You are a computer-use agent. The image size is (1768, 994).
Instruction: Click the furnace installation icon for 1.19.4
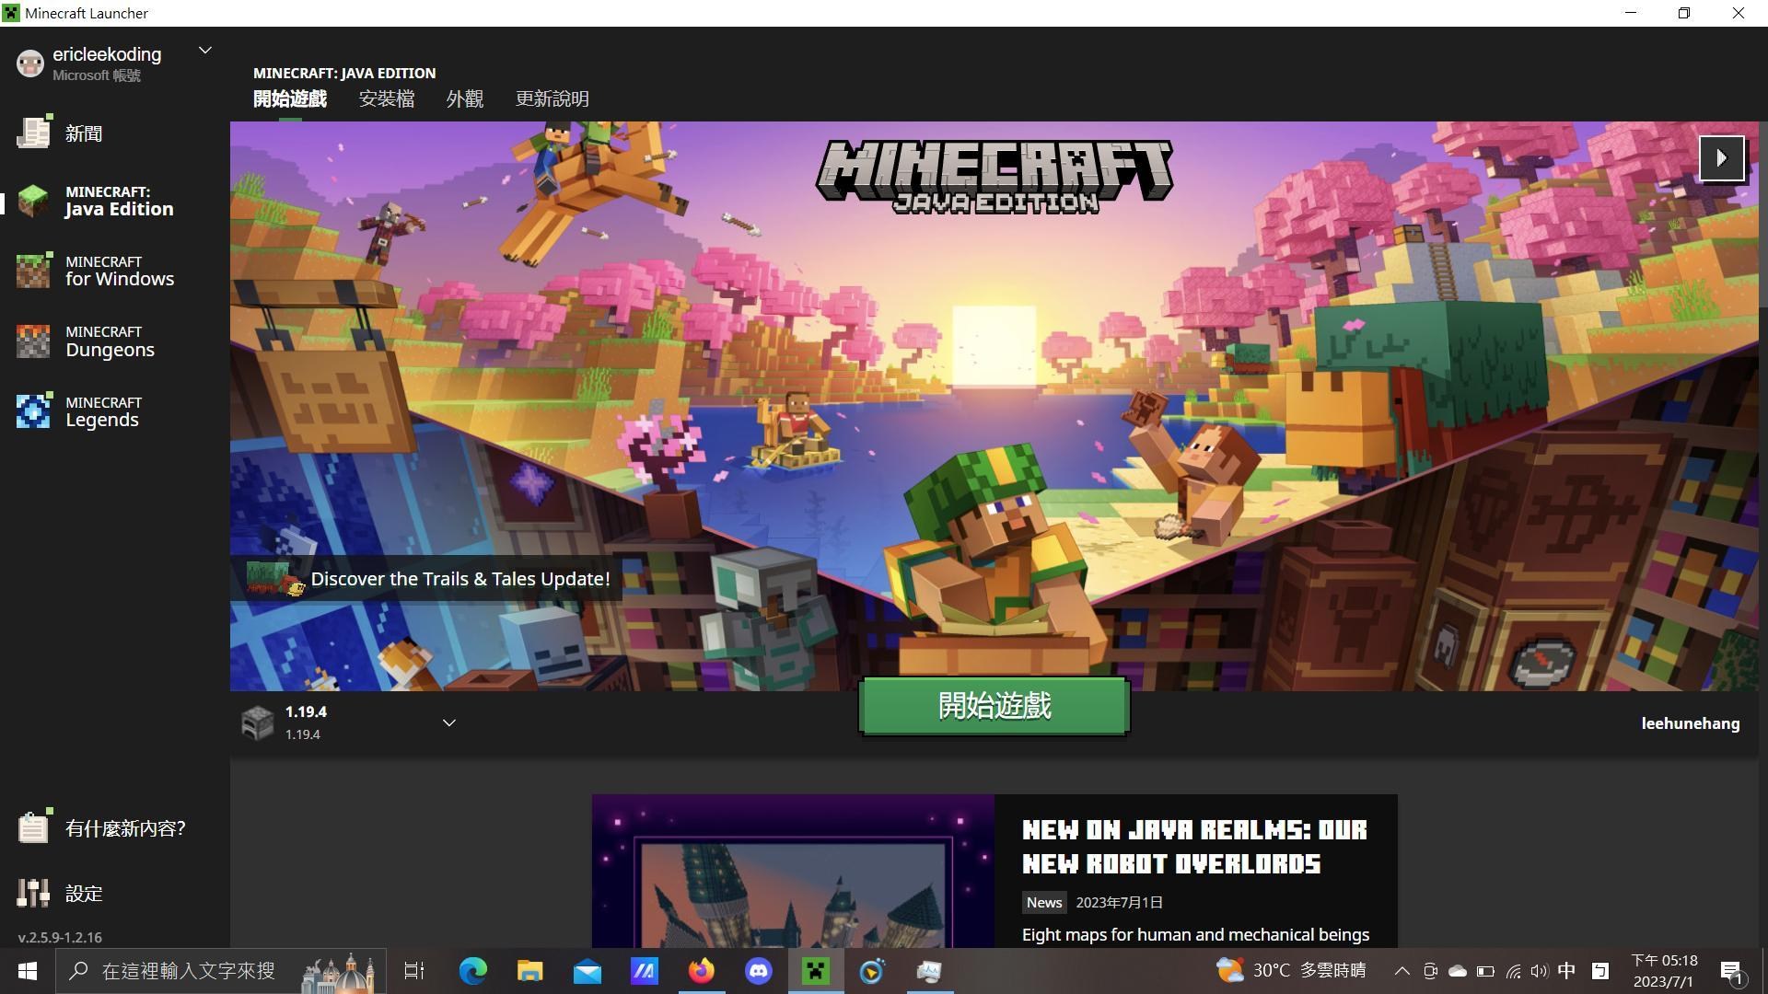point(257,722)
